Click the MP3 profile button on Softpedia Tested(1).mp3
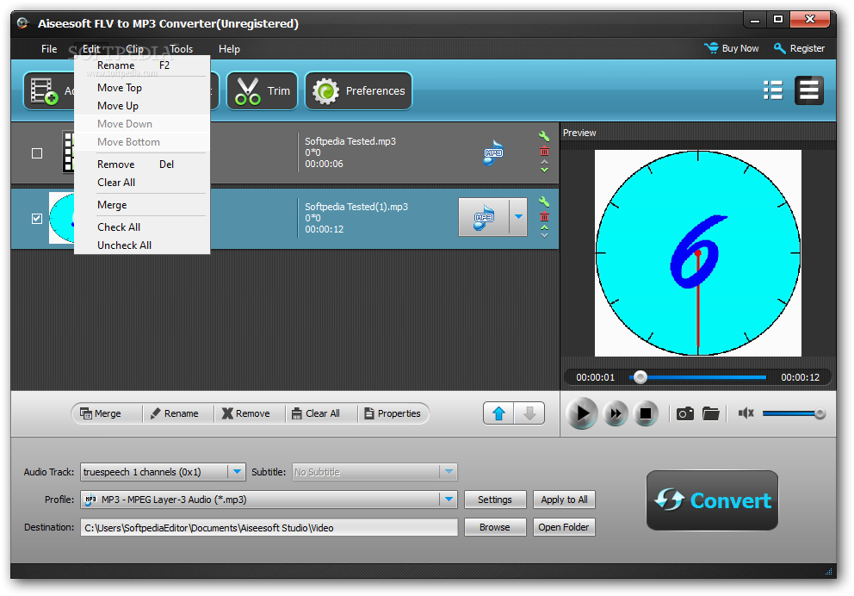The height and width of the screenshot is (596, 854). 484,217
